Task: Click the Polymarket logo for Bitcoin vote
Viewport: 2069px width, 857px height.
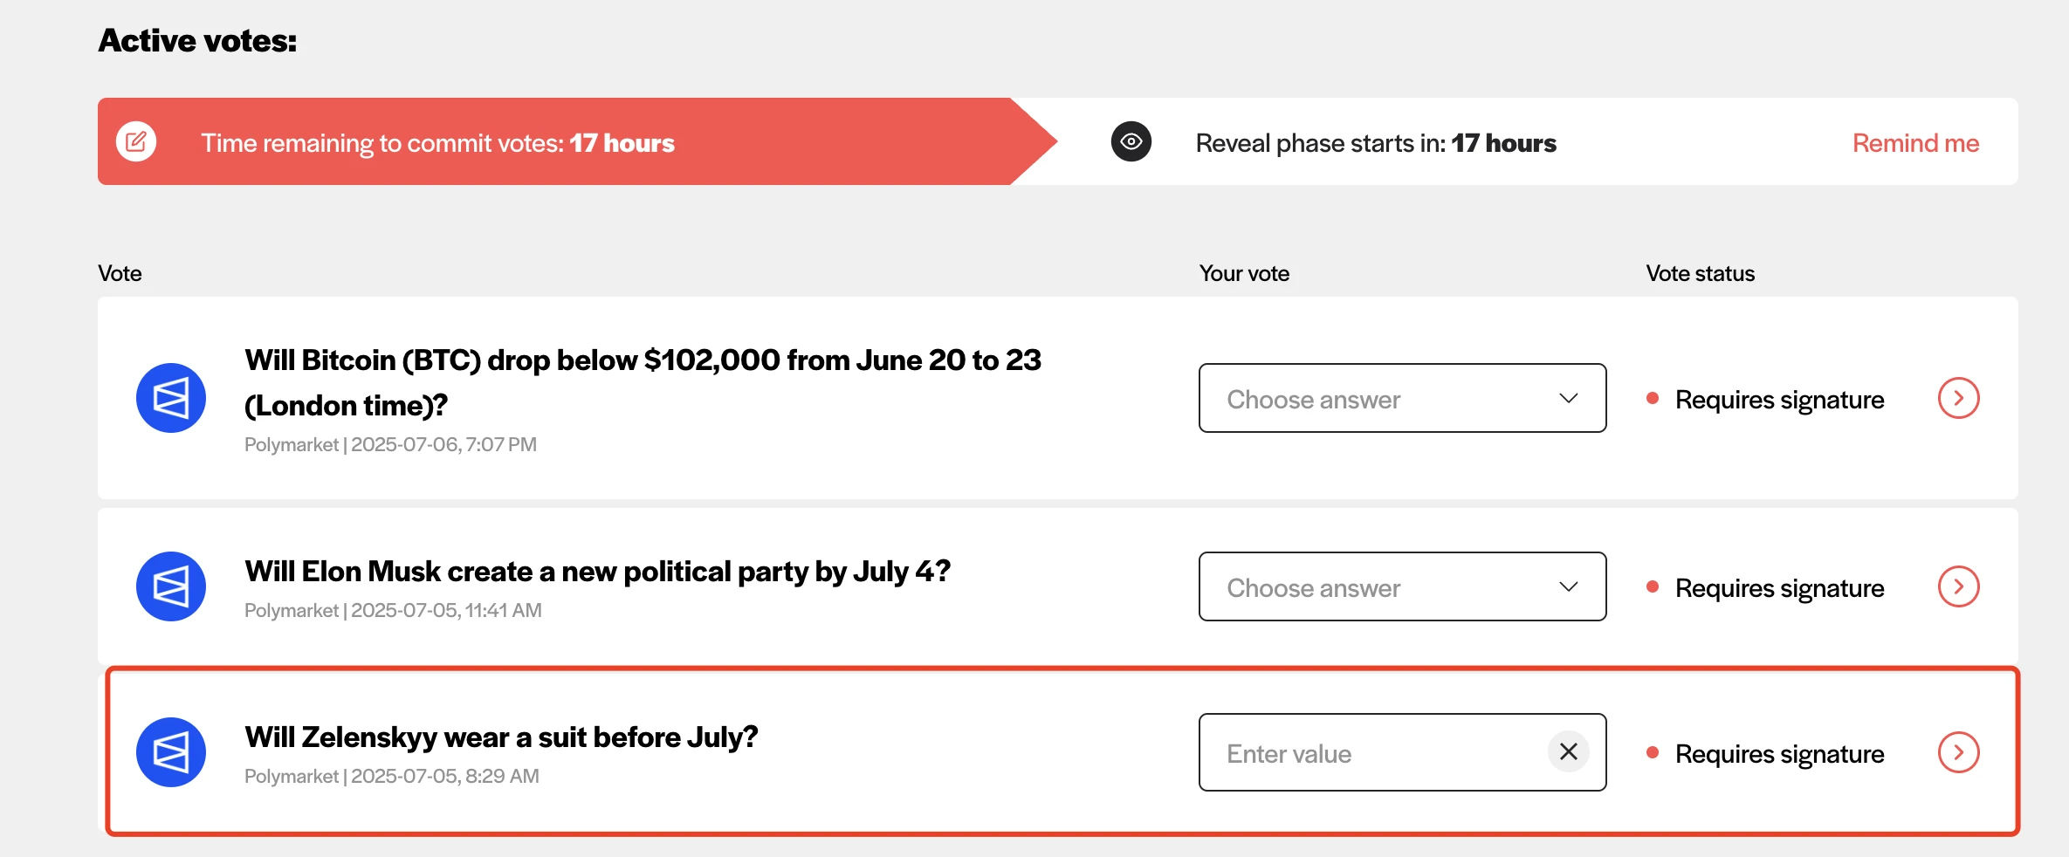Action: click(171, 398)
